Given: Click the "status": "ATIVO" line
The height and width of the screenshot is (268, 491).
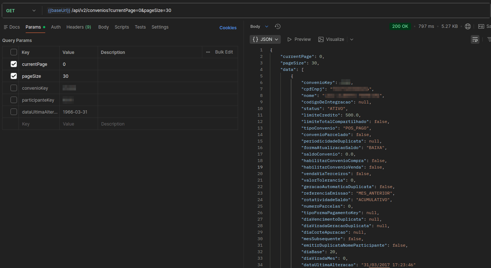Looking at the screenshot, I should (x=325, y=109).
